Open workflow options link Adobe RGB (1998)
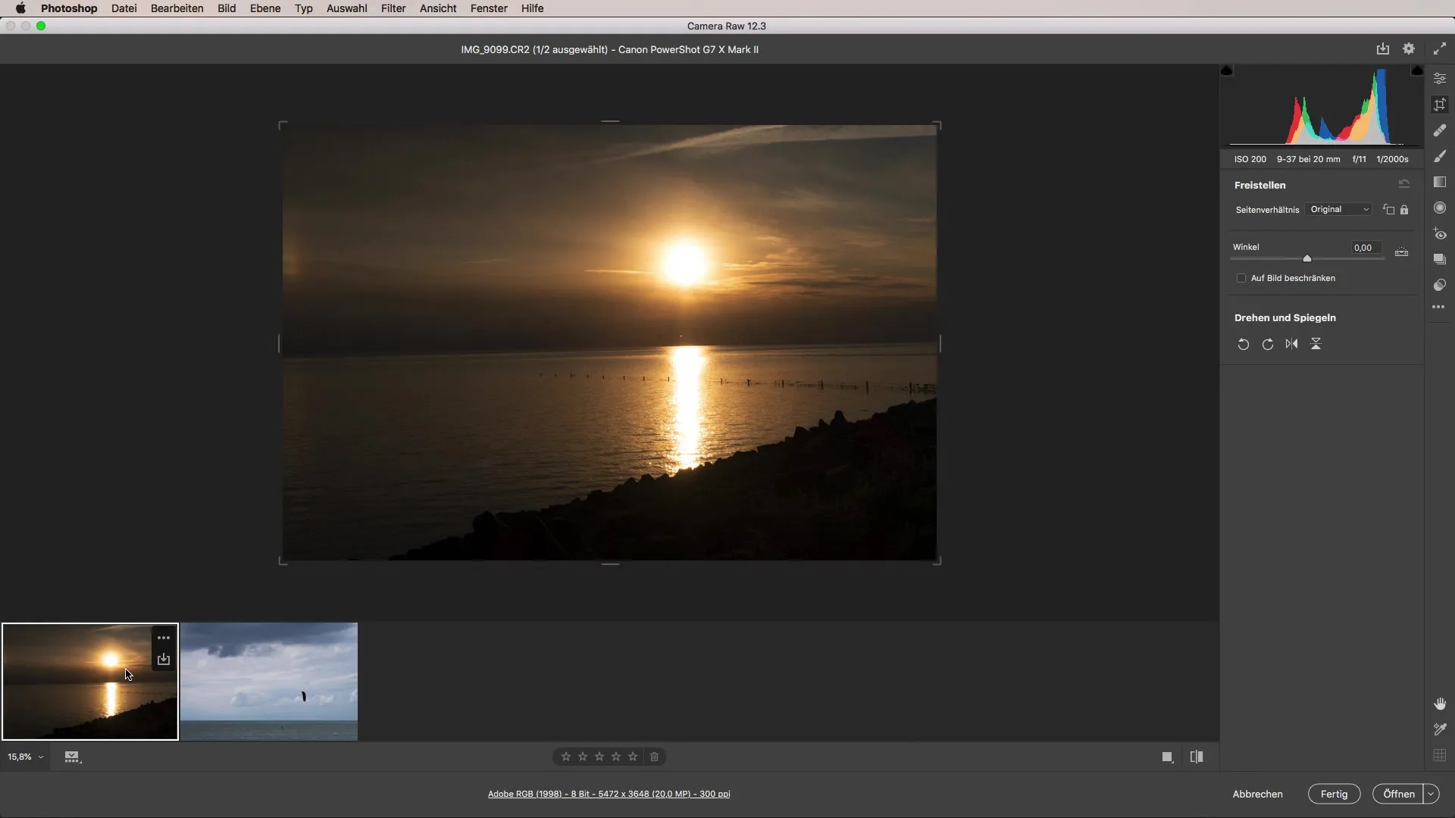Viewport: 1455px width, 818px height. click(x=609, y=794)
